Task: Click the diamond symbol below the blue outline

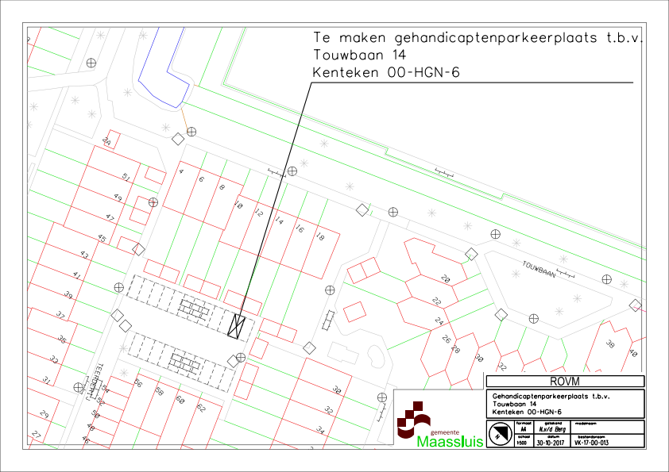Action: coord(178,139)
